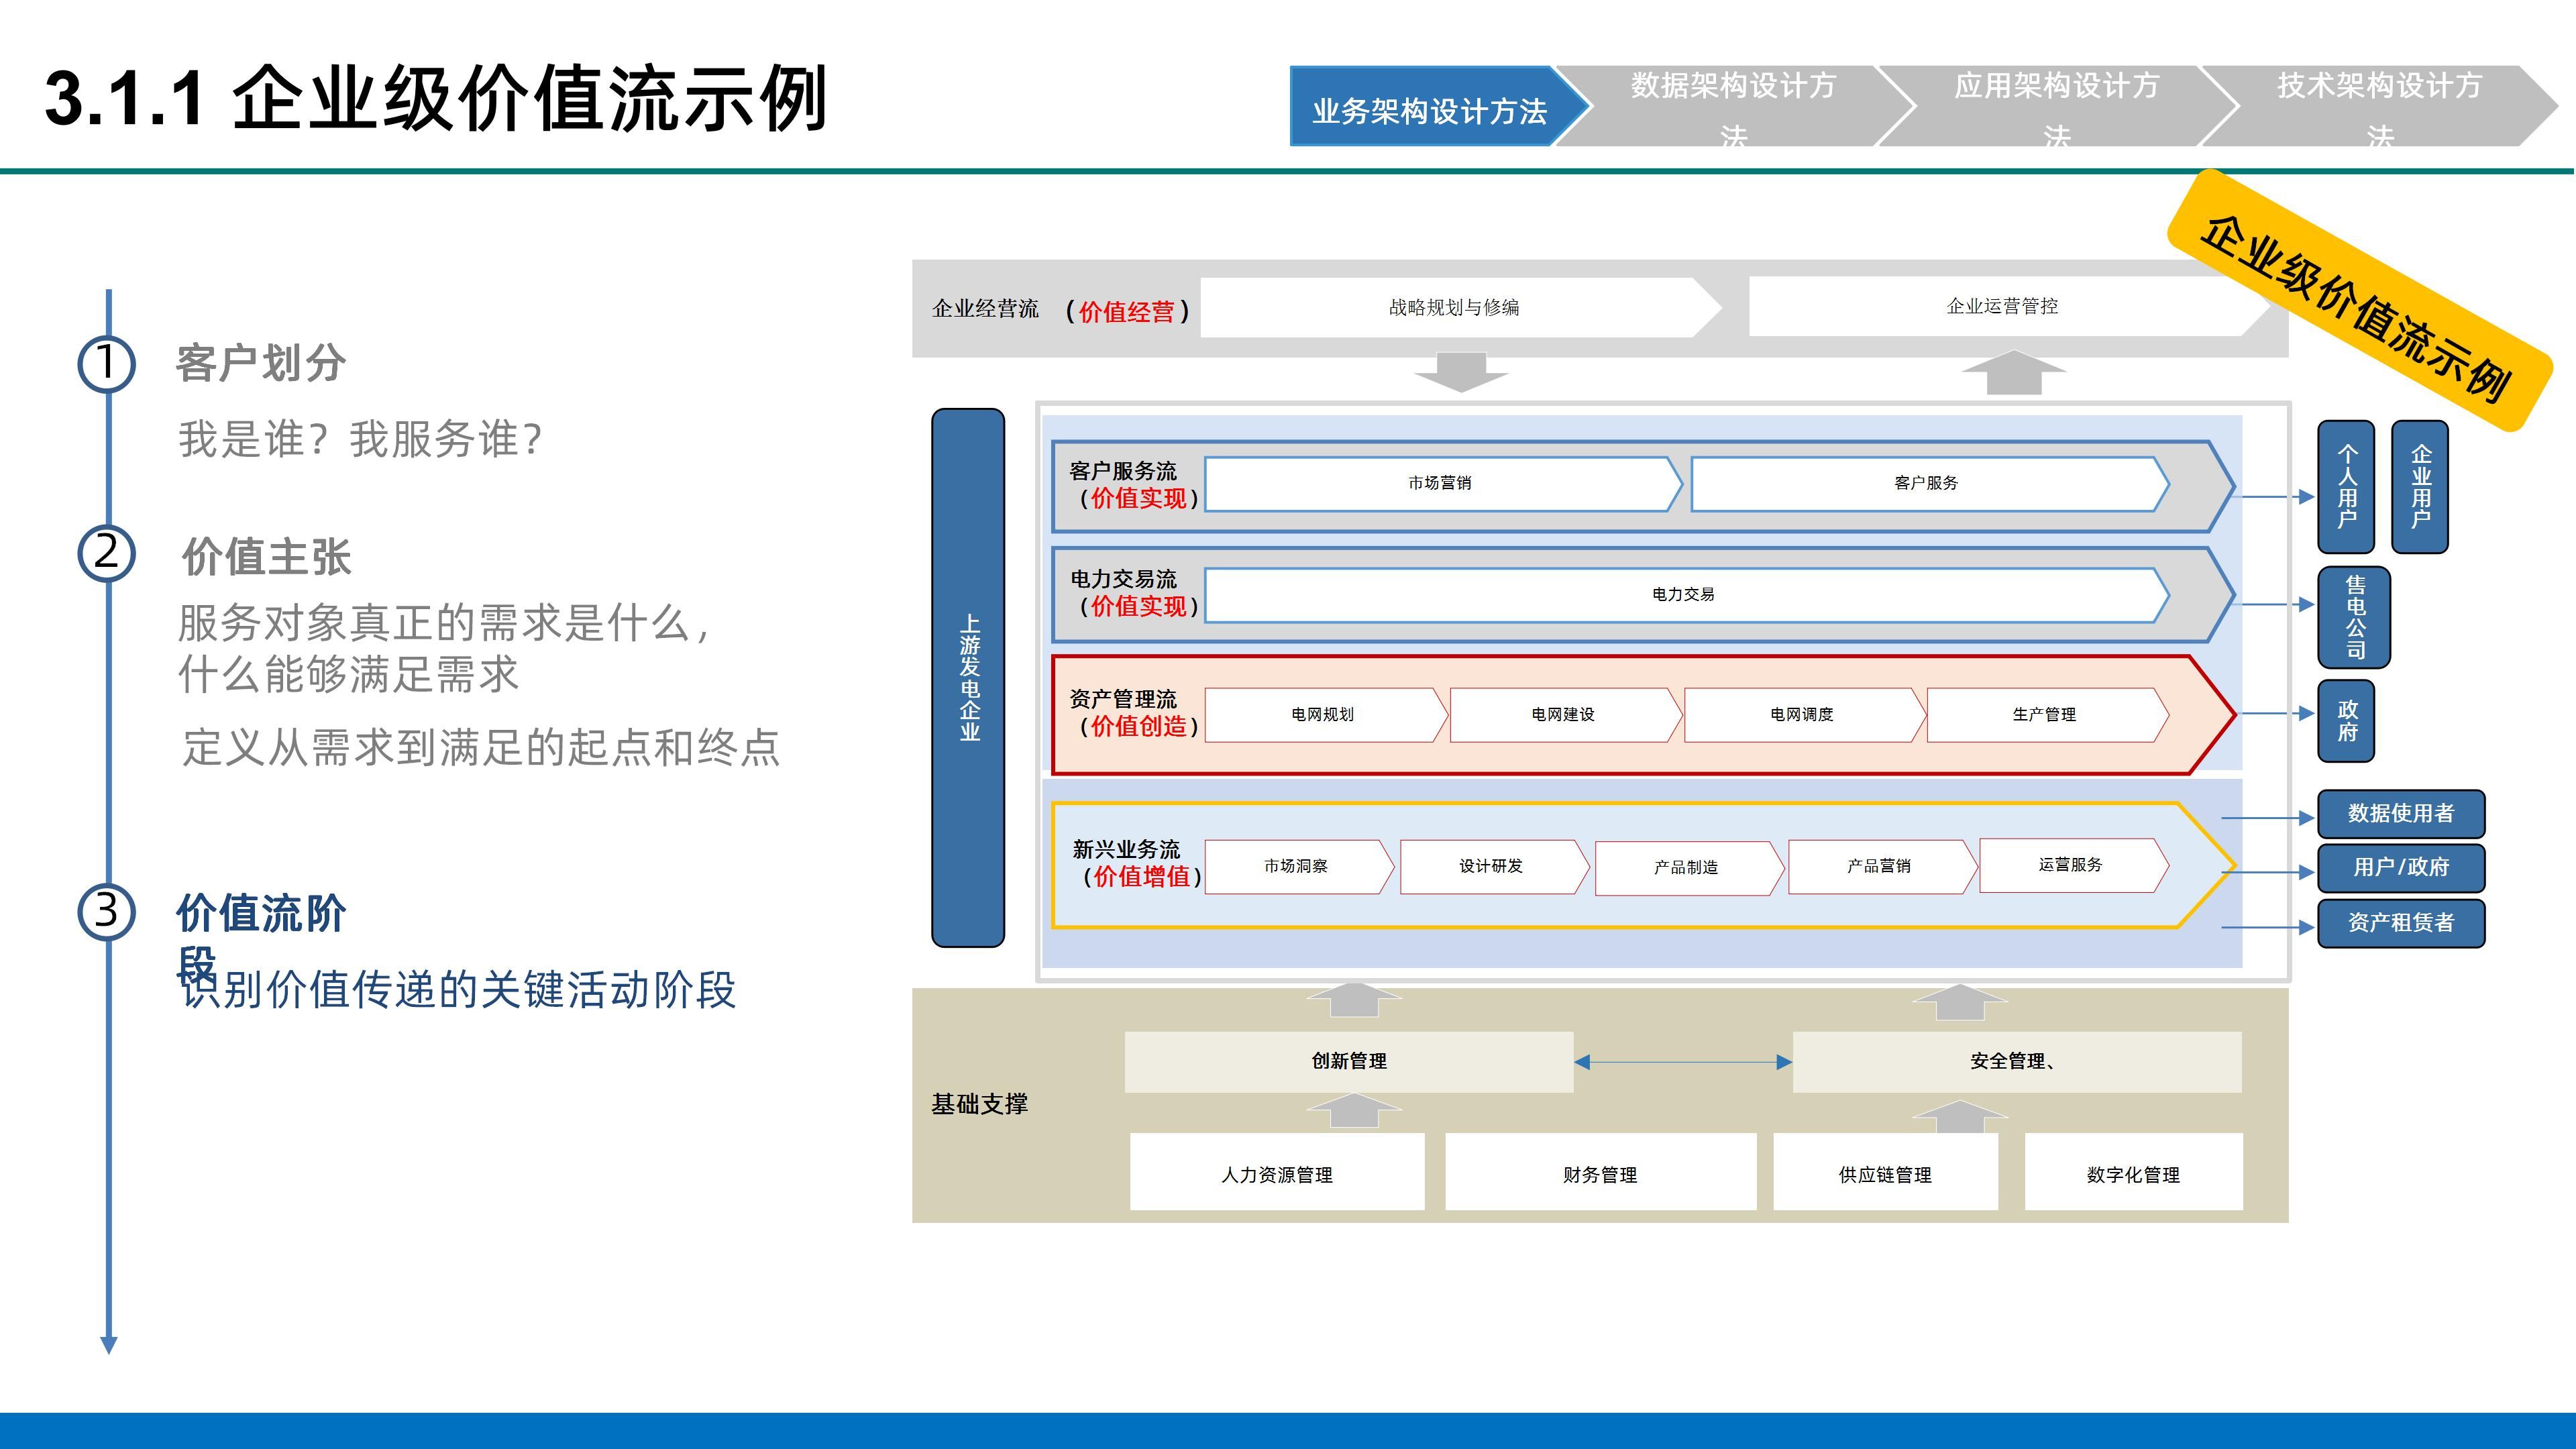Select the 政府 customer box
The height and width of the screenshot is (1449, 2576).
tap(2346, 721)
